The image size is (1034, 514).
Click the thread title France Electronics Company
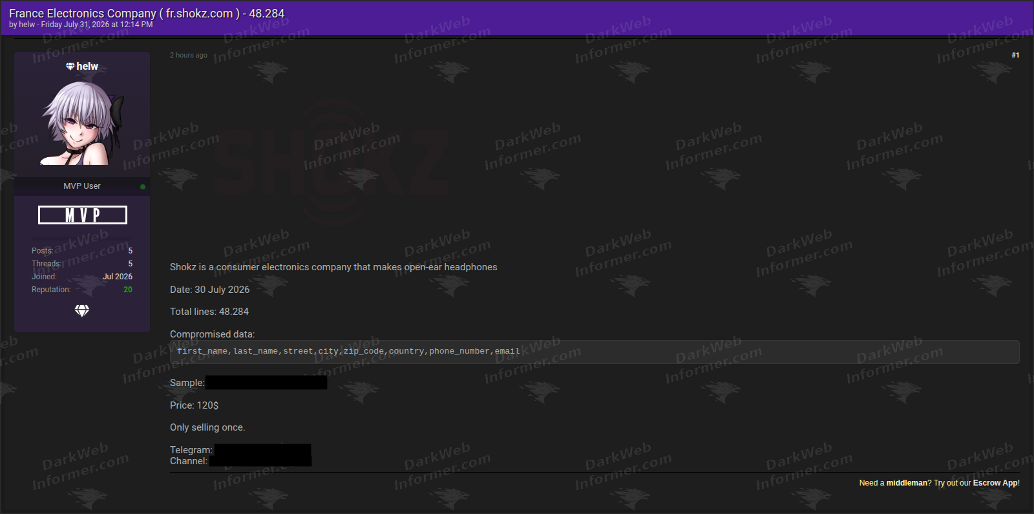[147, 14]
